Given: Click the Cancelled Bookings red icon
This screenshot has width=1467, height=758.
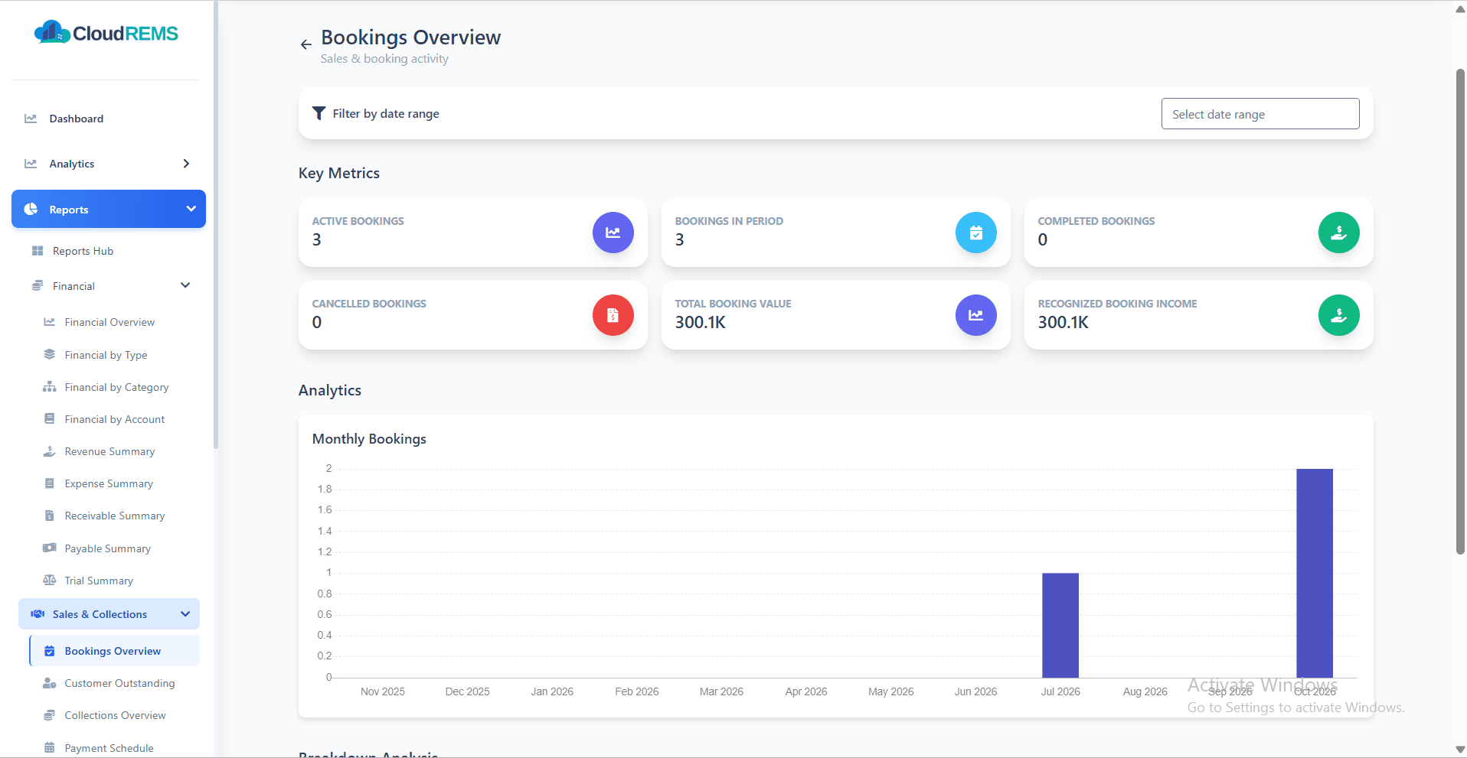Looking at the screenshot, I should pyautogui.click(x=613, y=315).
